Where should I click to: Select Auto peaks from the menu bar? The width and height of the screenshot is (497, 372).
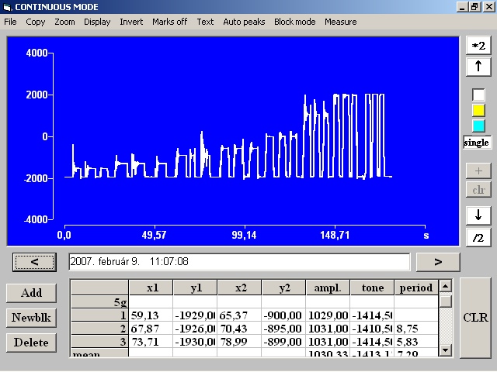click(x=244, y=22)
